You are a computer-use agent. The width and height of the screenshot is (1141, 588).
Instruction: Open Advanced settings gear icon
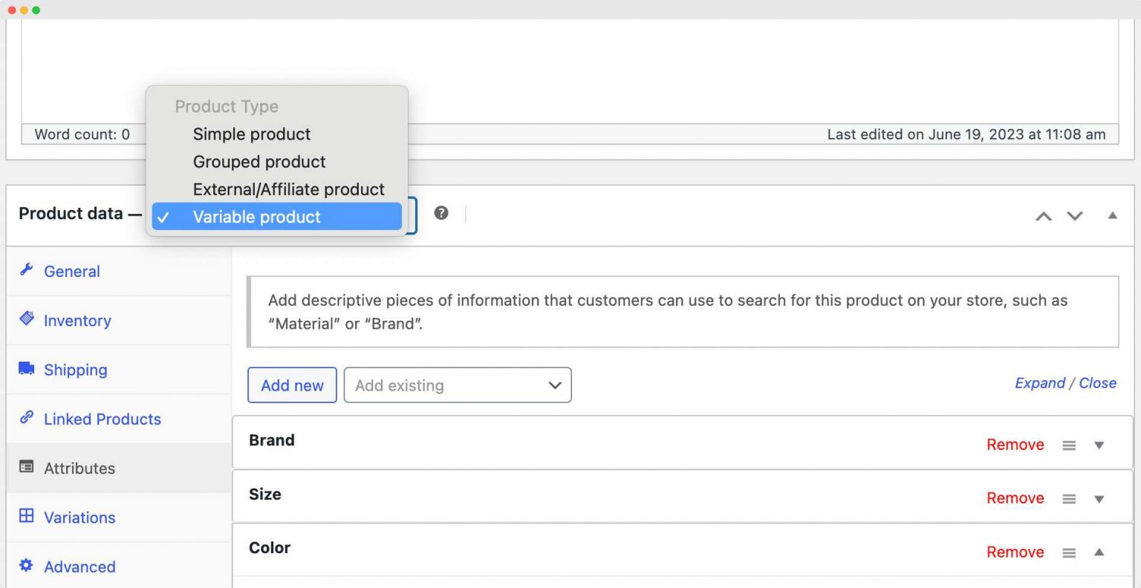click(27, 566)
